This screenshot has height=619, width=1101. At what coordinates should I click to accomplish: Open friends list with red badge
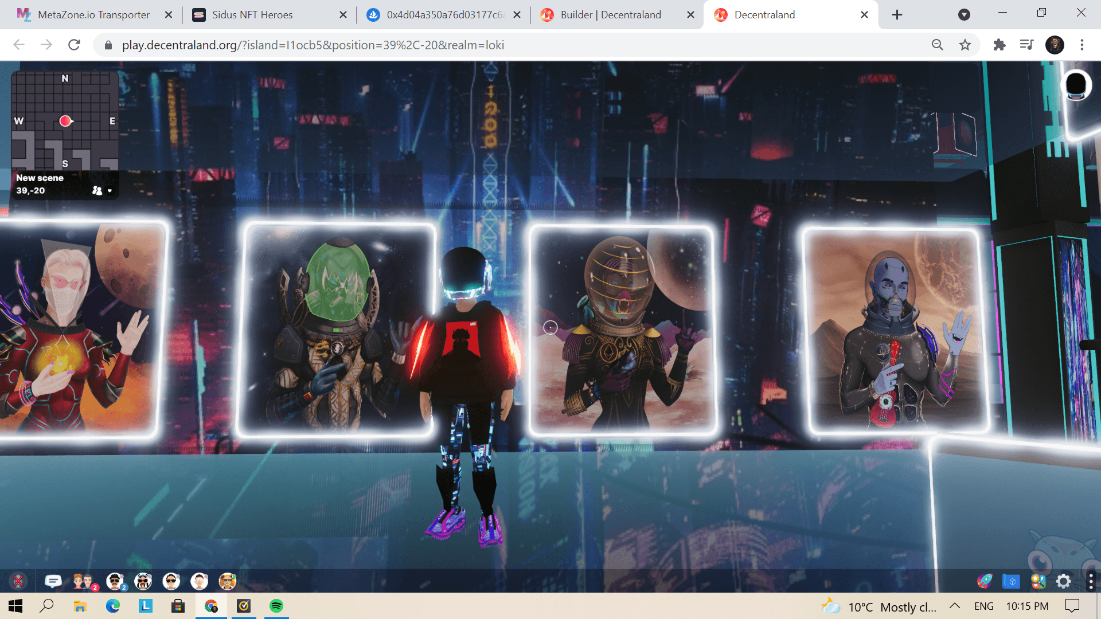click(84, 582)
